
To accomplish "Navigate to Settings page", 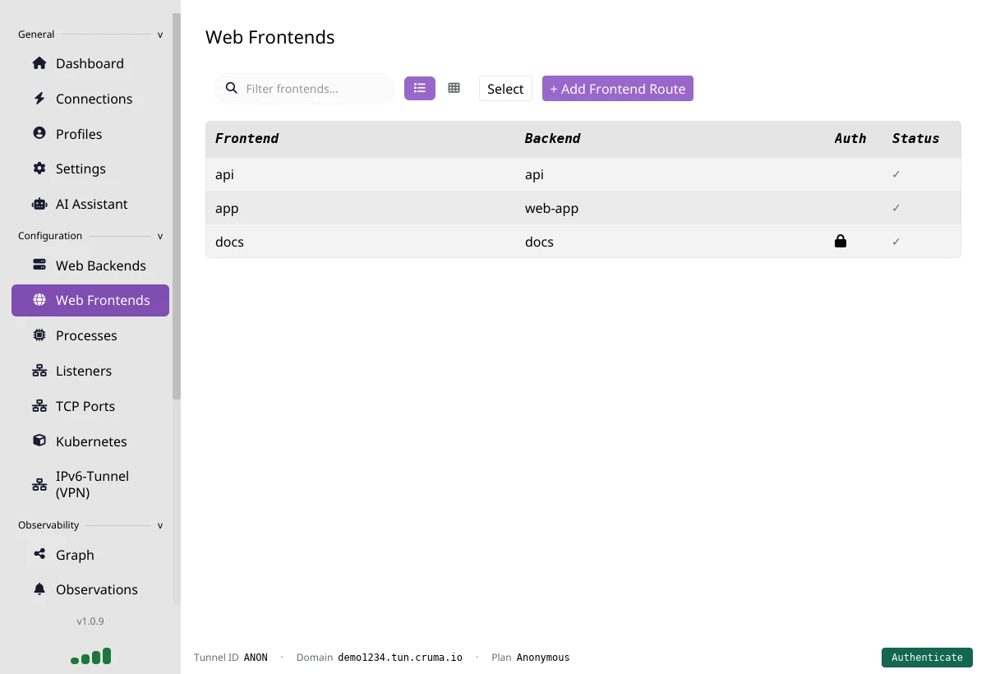I will (90, 168).
